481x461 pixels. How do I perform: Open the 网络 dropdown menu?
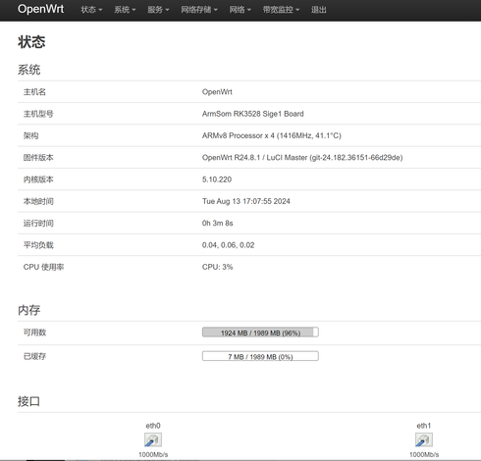(240, 10)
